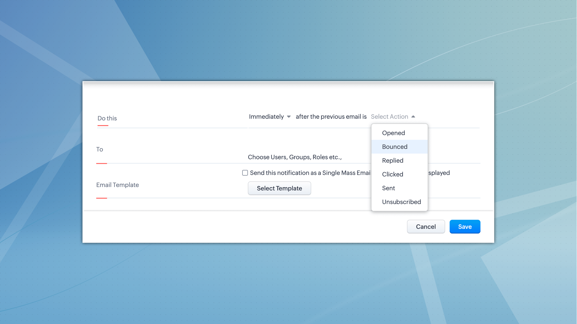Click the Select Action placeholder text
This screenshot has height=324, width=577.
coord(389,117)
